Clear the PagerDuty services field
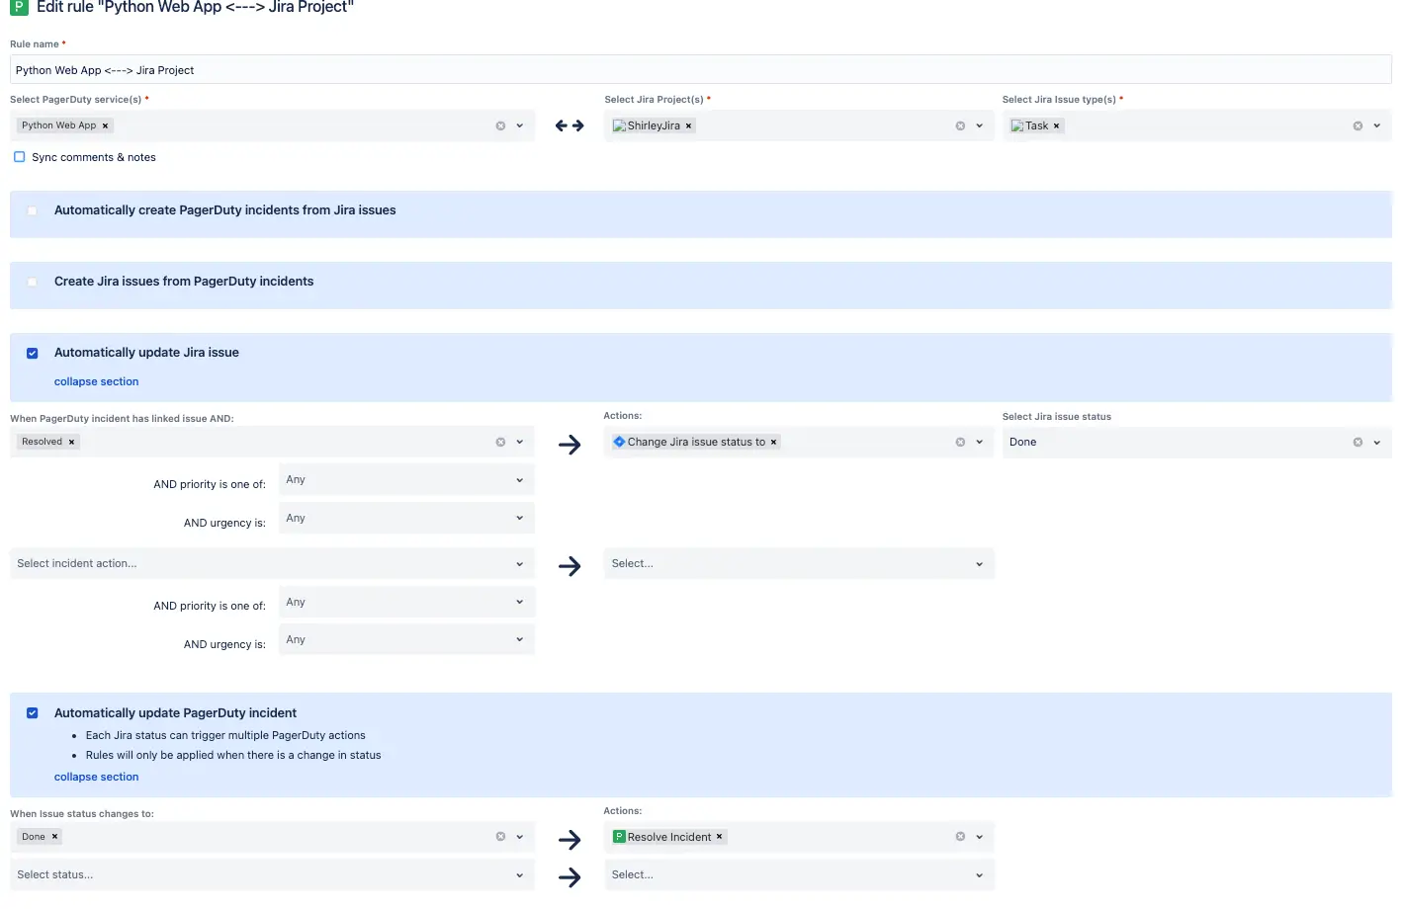The height and width of the screenshot is (909, 1405). tap(500, 125)
